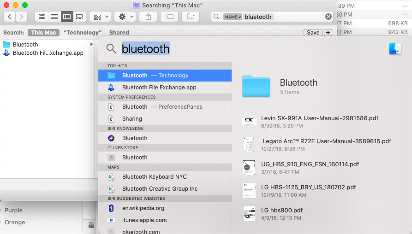The height and width of the screenshot is (234, 412).
Task: Go forward in Finder history
Action: 21,17
